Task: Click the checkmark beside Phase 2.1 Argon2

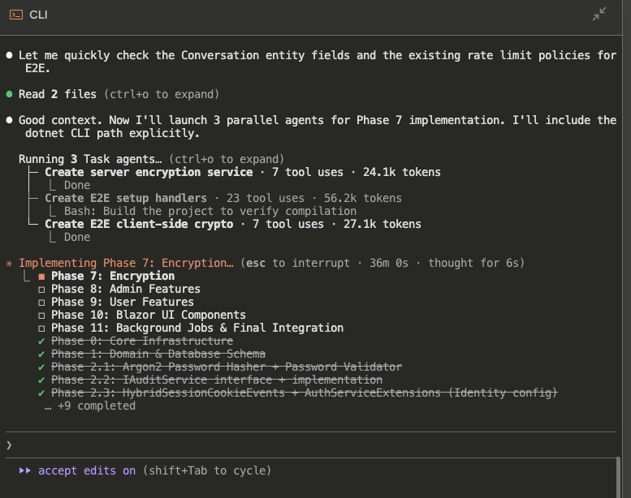Action: 42,367
